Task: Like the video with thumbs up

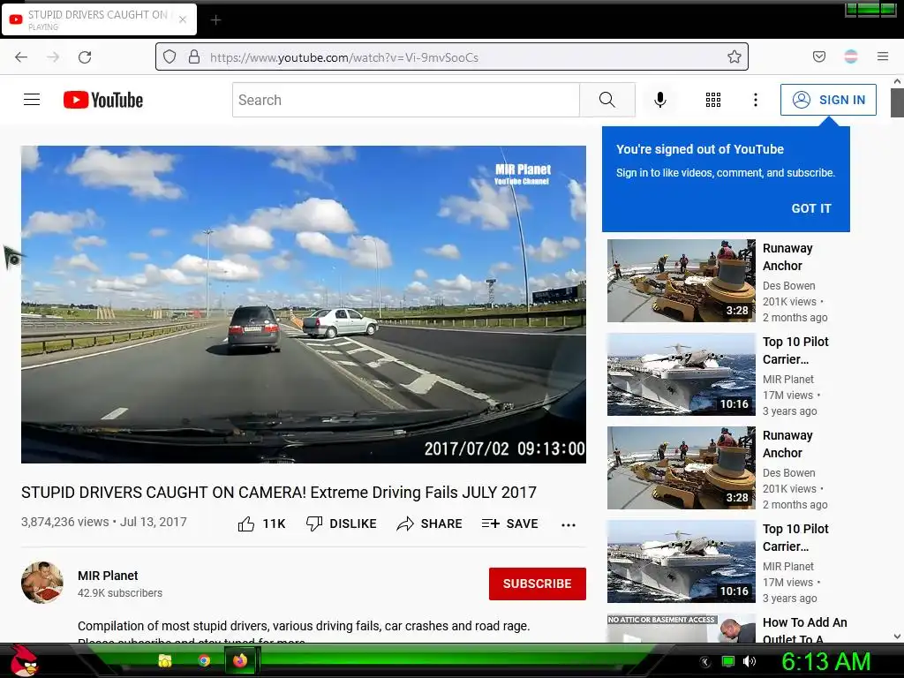Action: [246, 524]
